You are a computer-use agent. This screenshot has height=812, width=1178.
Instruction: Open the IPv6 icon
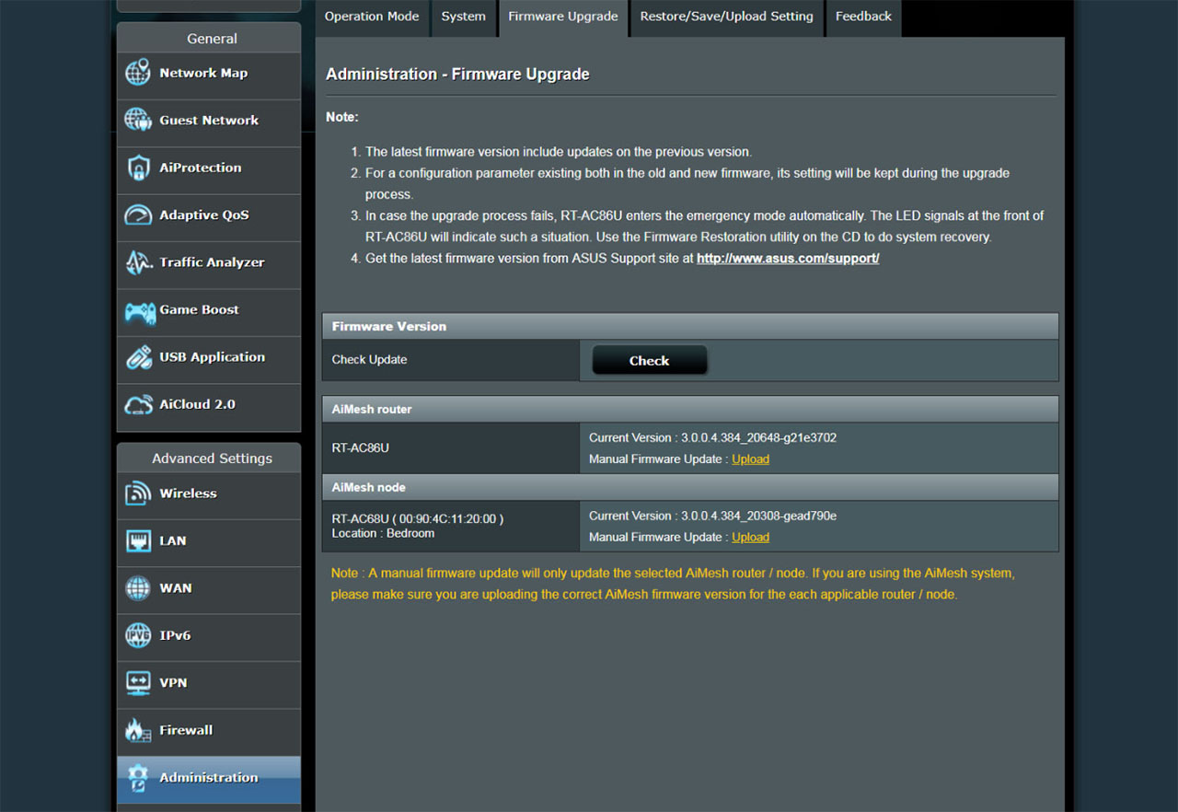[x=138, y=636]
